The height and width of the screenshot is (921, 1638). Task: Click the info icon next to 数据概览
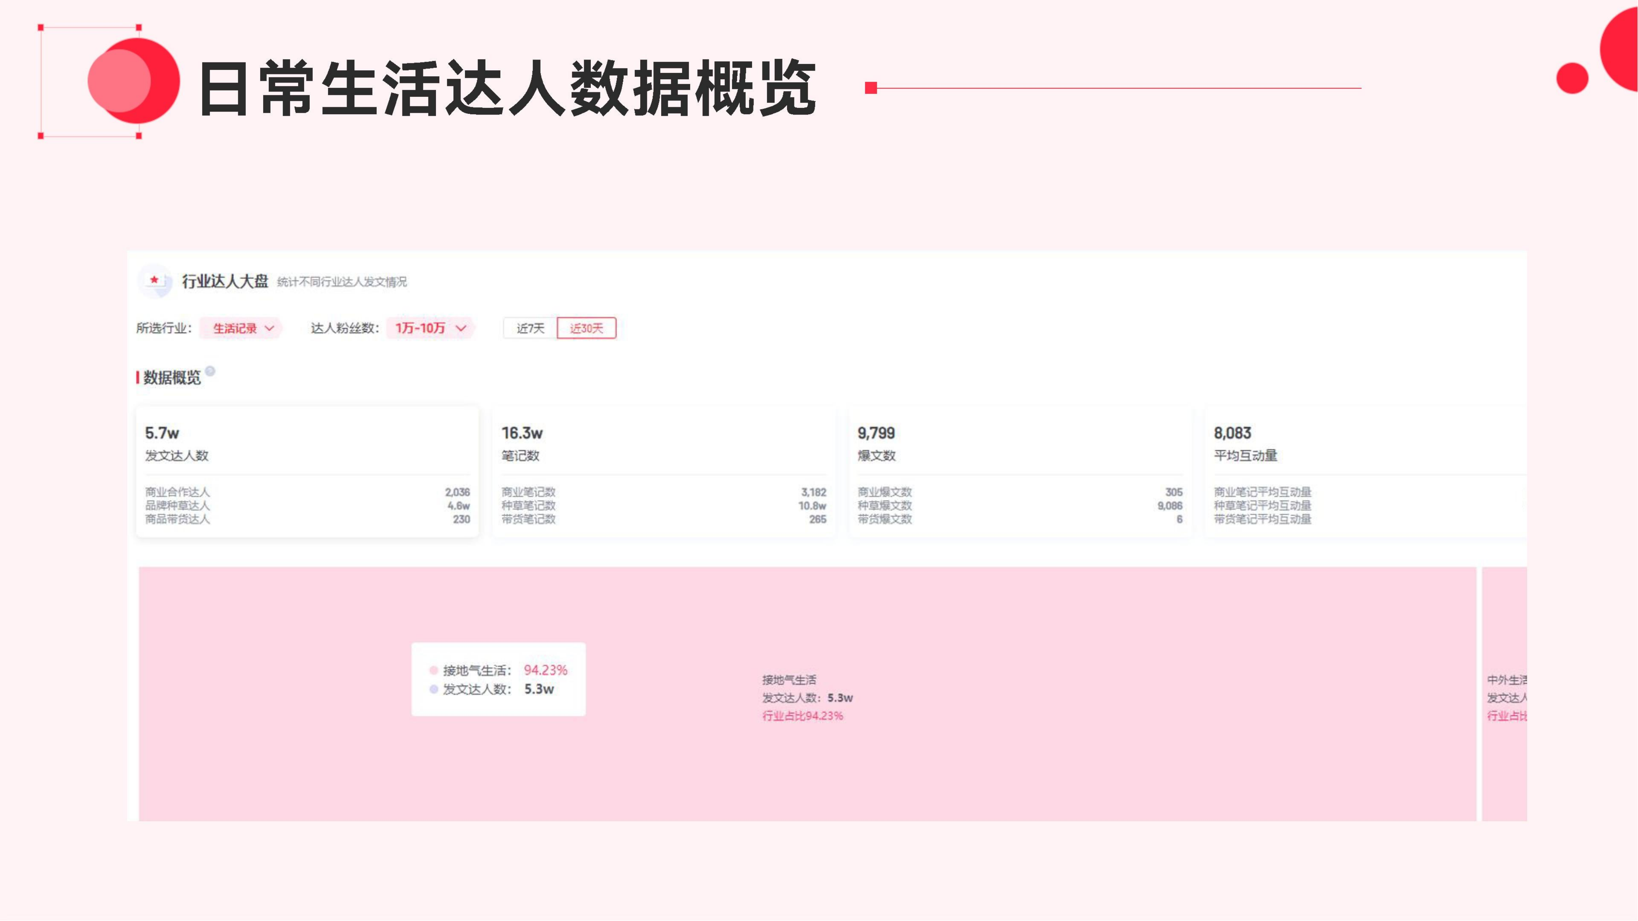210,371
